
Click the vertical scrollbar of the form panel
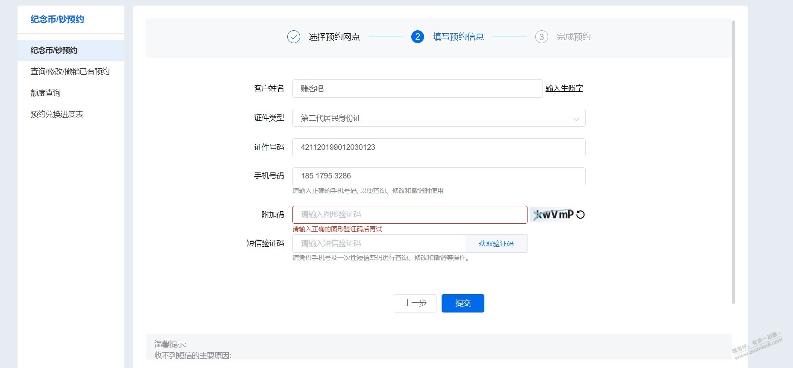(734, 162)
